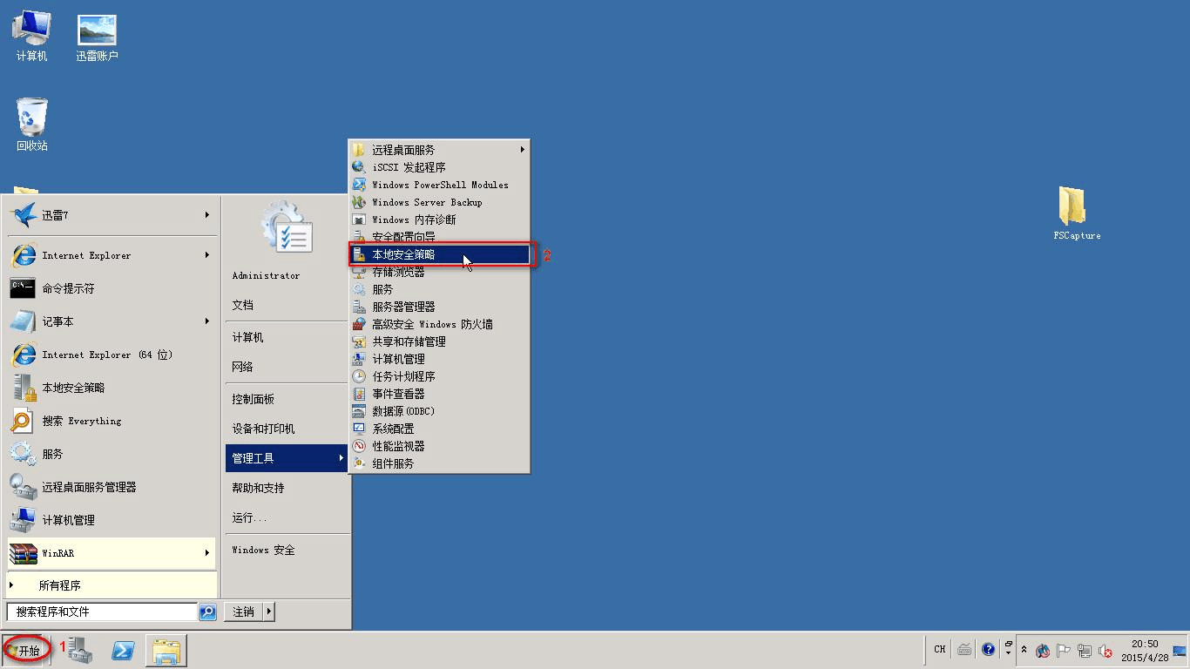Open Windows 安全
The width and height of the screenshot is (1190, 669).
287,550
